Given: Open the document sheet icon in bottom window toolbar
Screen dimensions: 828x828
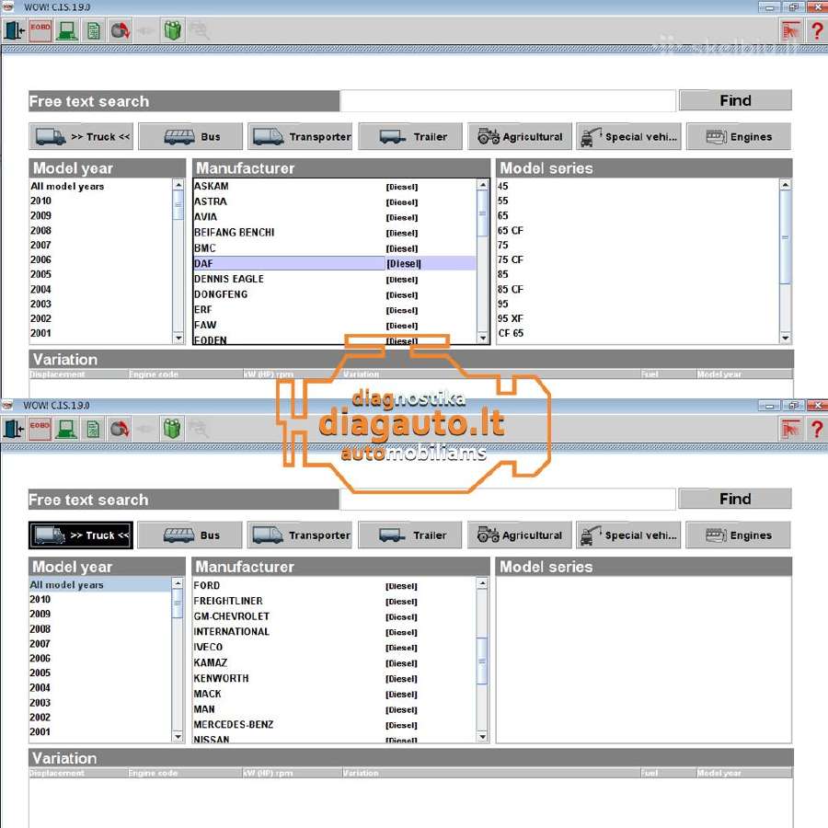Looking at the screenshot, I should coord(94,429).
